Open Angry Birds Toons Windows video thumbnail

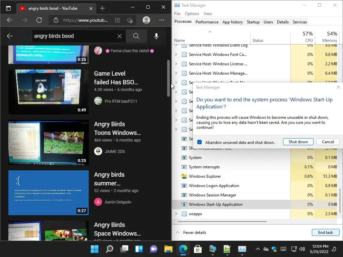[x=49, y=142]
